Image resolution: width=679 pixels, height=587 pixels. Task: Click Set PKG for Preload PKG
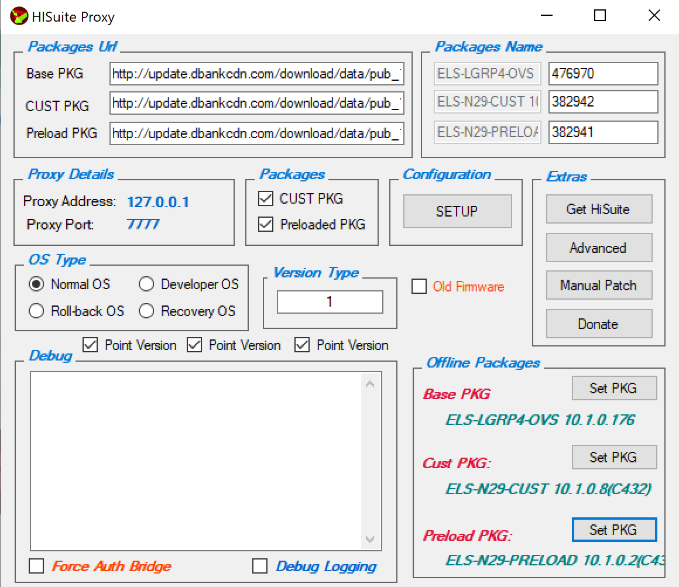[x=614, y=530]
